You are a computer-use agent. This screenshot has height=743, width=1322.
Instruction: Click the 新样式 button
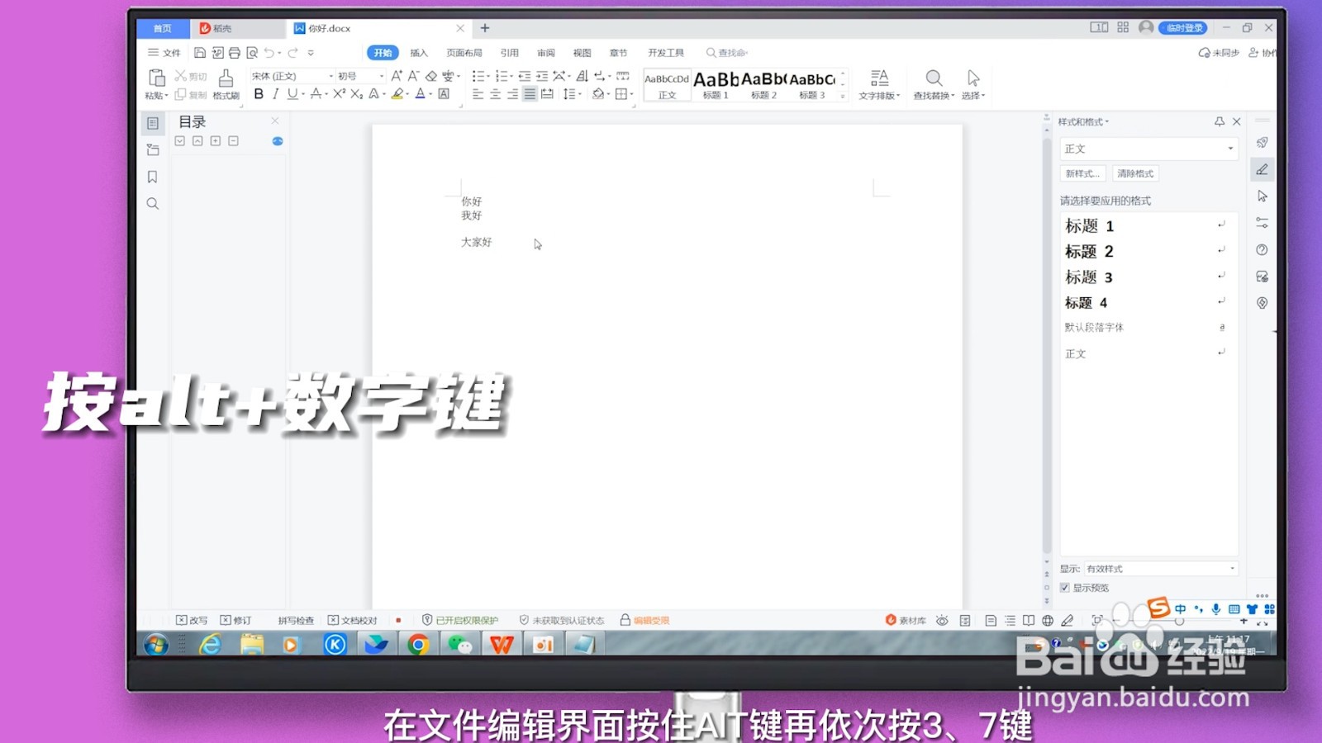(x=1082, y=173)
